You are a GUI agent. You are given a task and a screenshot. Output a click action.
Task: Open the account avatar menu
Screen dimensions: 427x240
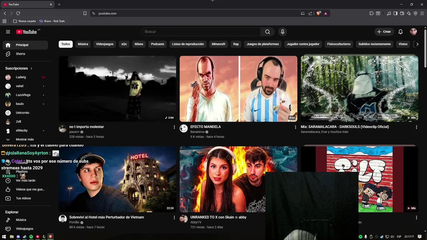[x=413, y=32]
